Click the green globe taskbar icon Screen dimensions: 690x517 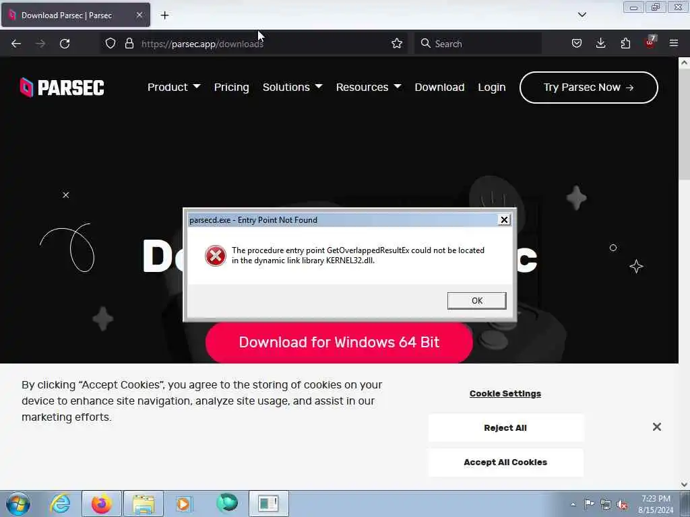tap(227, 502)
